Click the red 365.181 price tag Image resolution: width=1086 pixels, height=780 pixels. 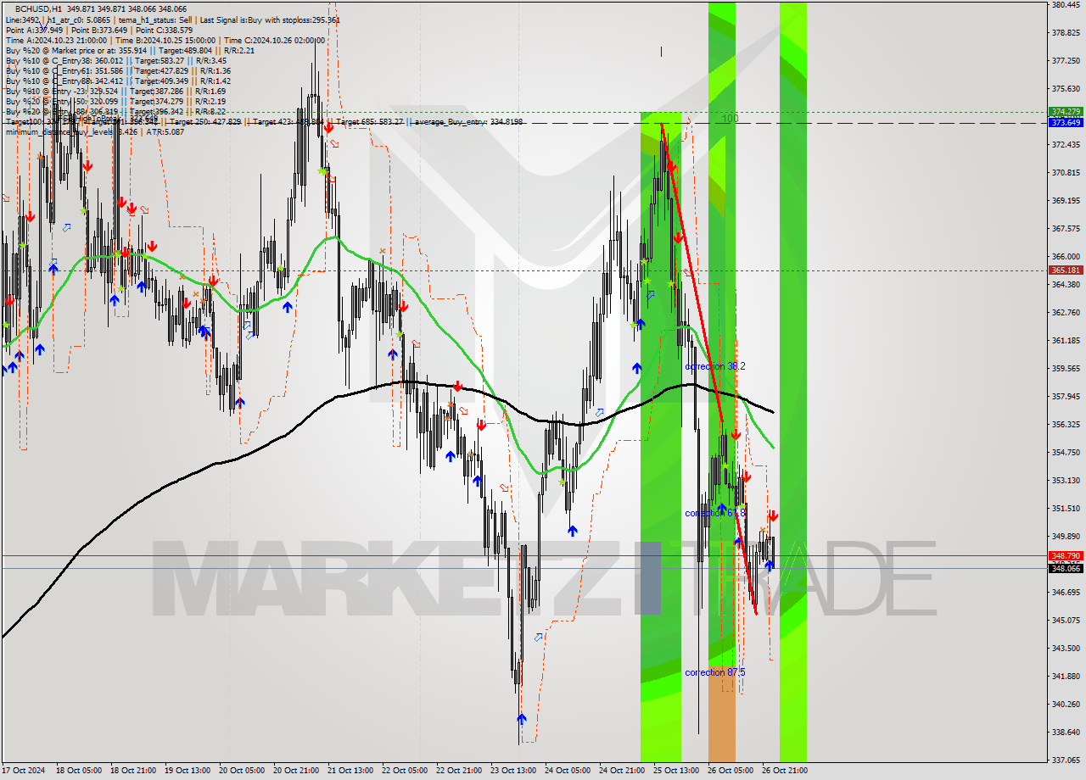[x=1066, y=270]
